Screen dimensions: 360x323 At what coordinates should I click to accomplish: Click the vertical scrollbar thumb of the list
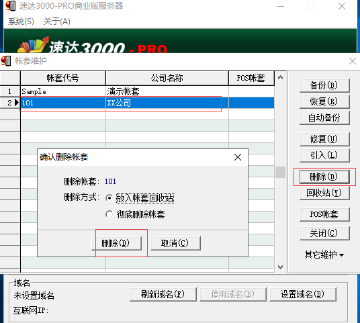point(280,172)
